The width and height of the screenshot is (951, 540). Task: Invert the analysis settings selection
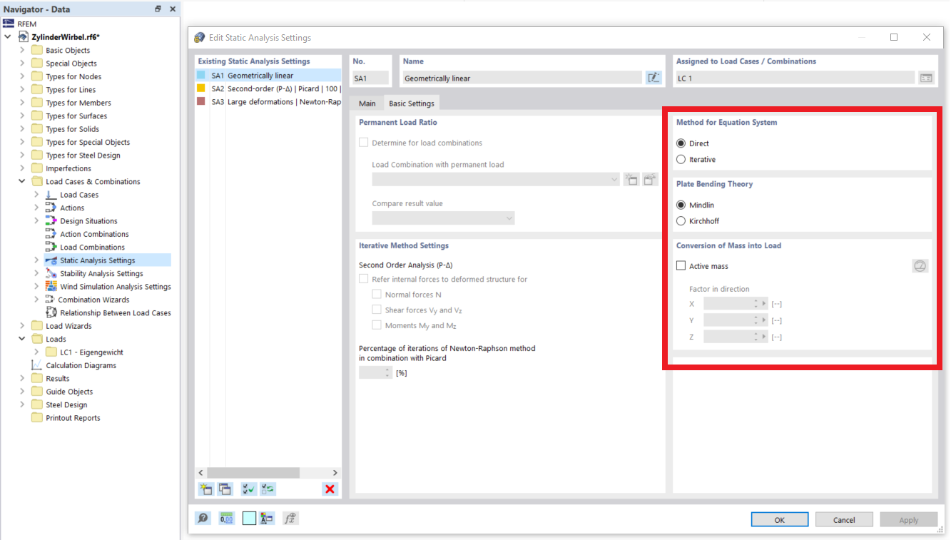tap(268, 489)
